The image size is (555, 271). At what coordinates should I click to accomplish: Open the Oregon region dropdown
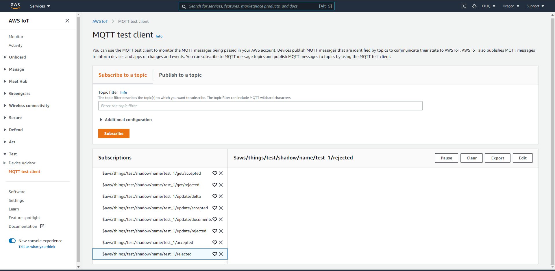(x=511, y=6)
